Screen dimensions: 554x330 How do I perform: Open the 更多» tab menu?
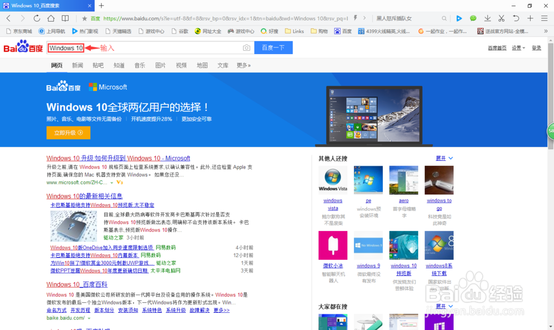click(x=243, y=65)
